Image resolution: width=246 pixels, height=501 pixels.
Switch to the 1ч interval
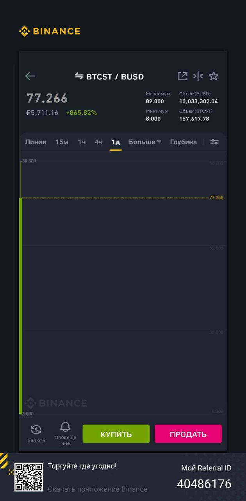click(x=82, y=142)
